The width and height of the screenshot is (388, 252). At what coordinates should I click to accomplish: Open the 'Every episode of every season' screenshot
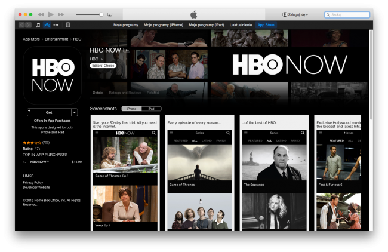coord(200,173)
